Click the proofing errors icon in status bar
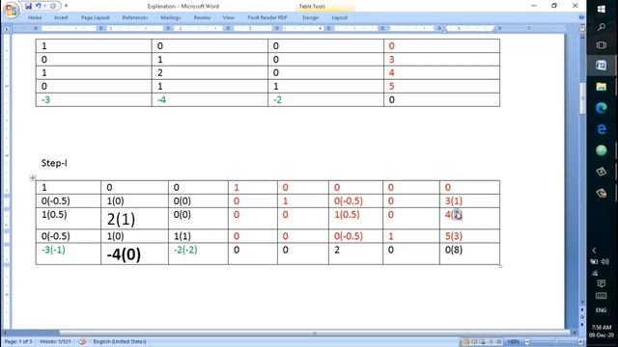The height and width of the screenshot is (347, 618). 82,341
